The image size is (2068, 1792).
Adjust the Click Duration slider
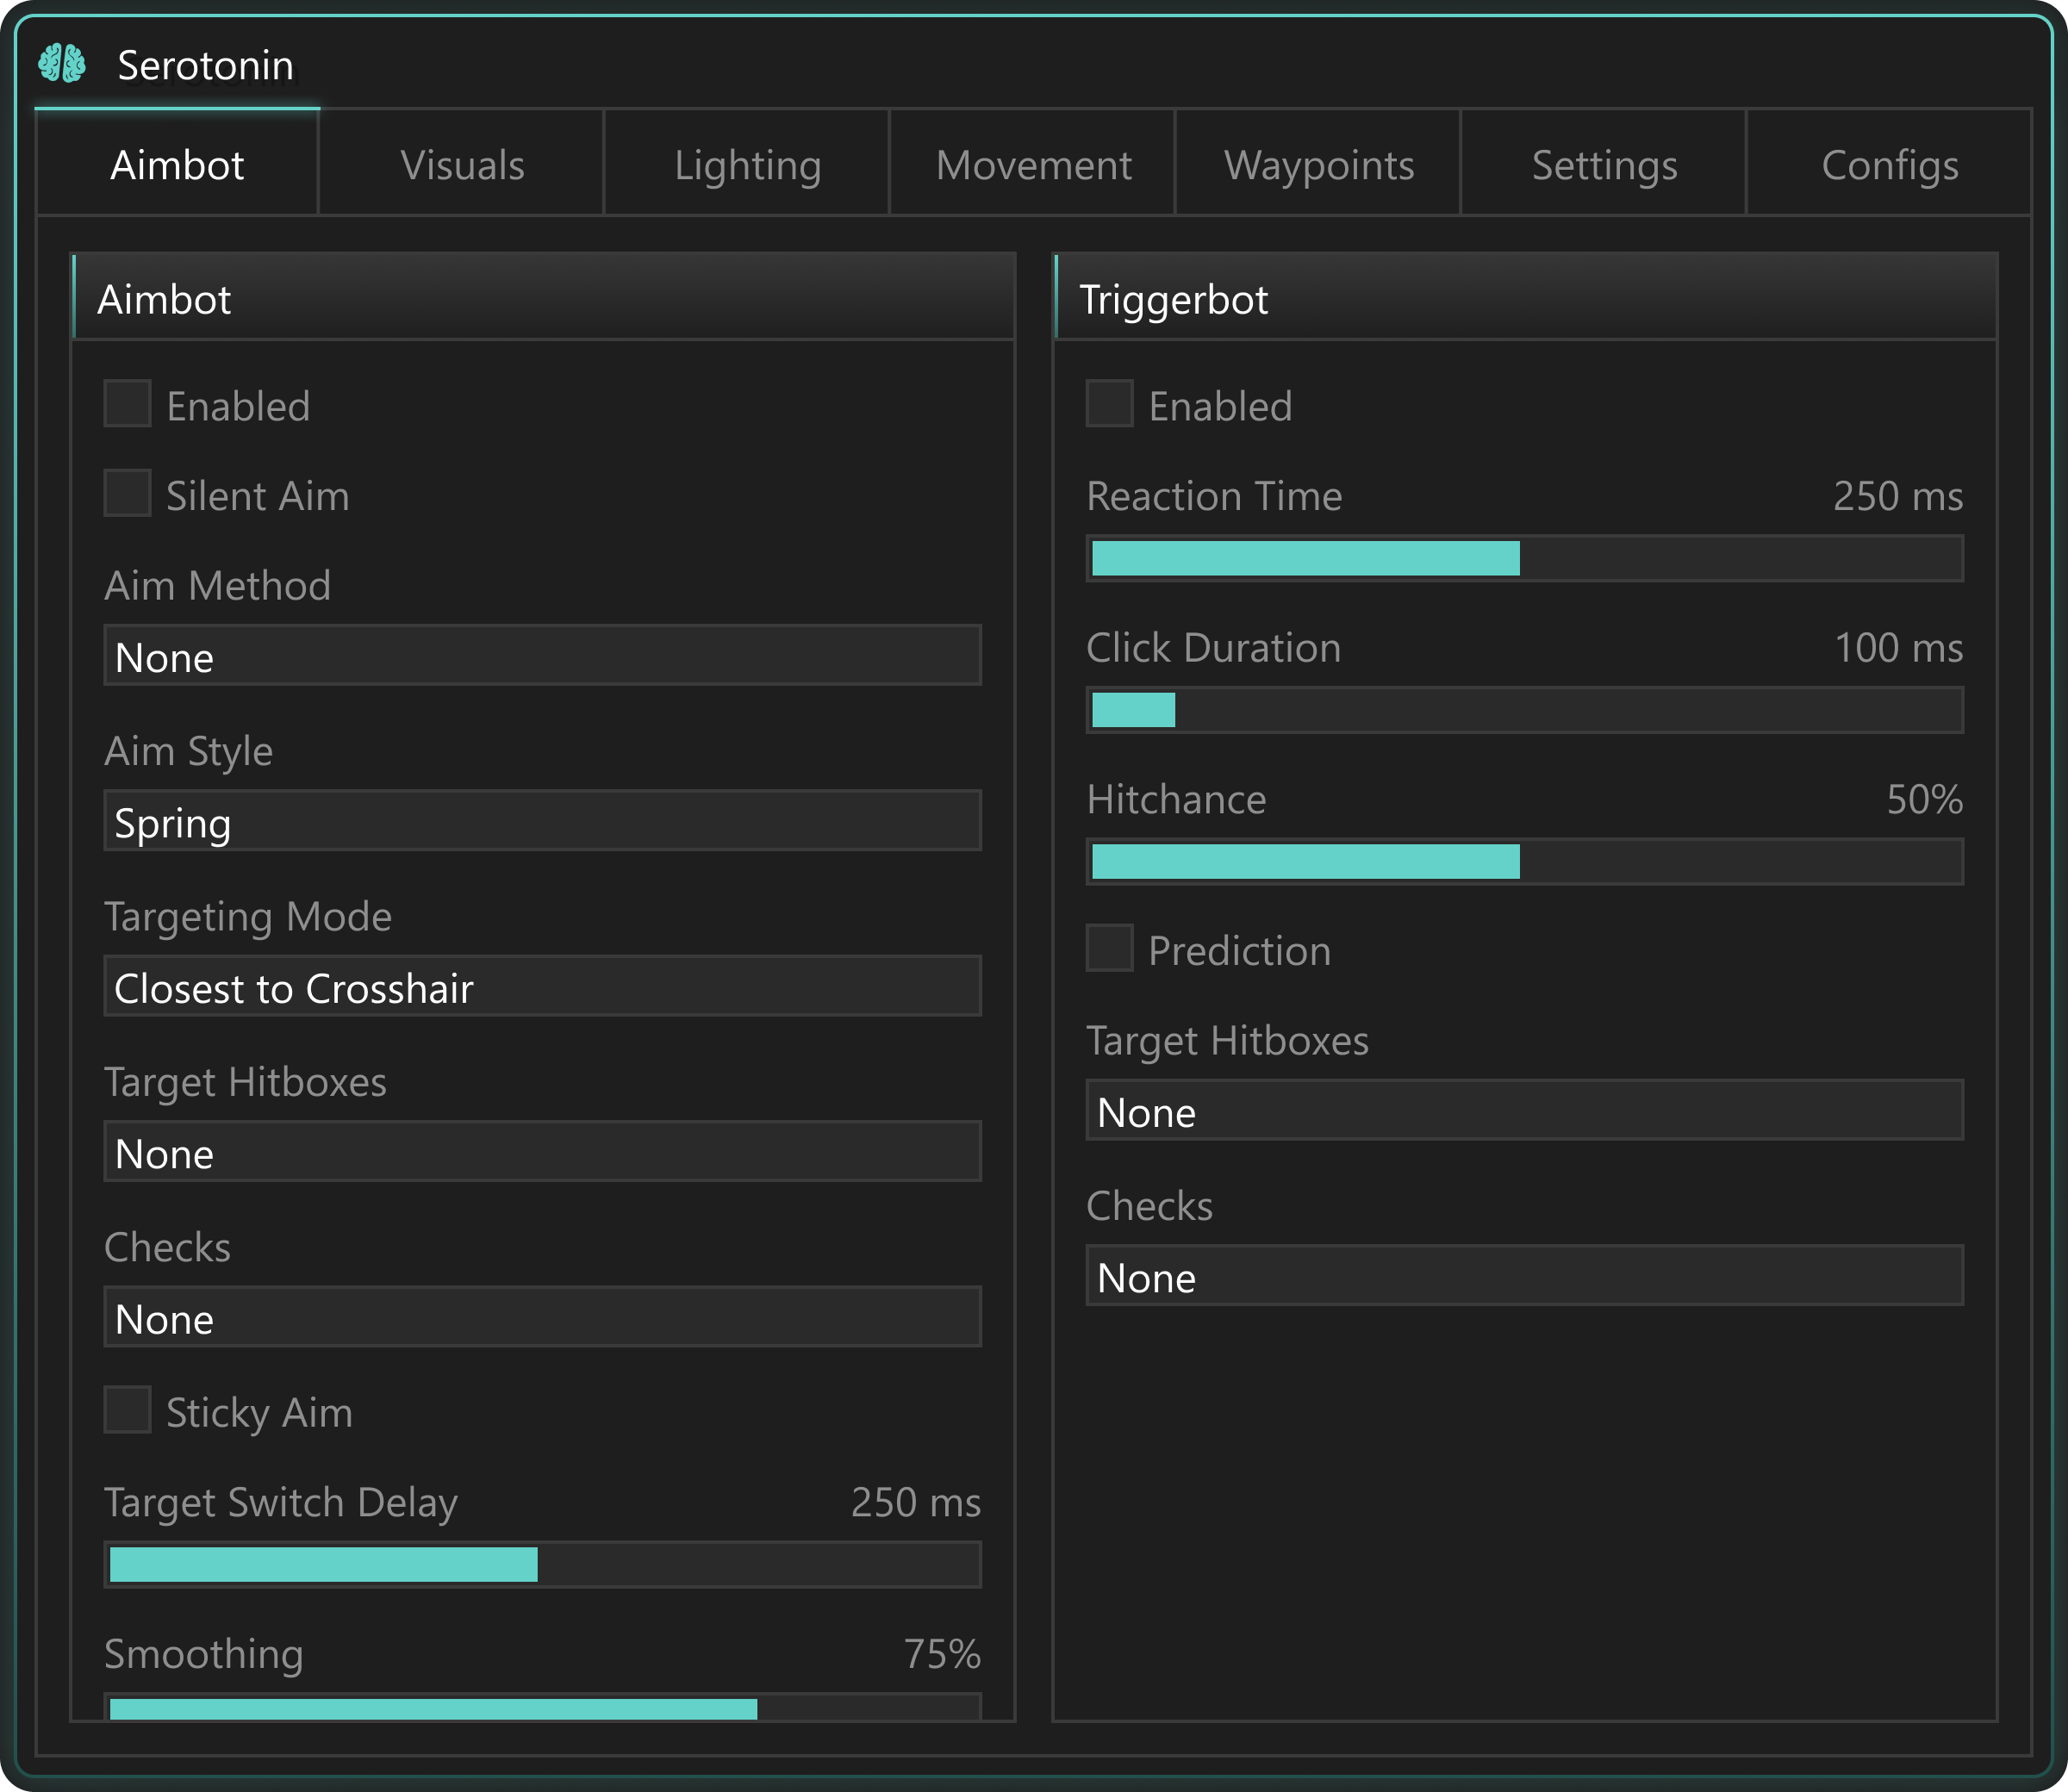1525,710
